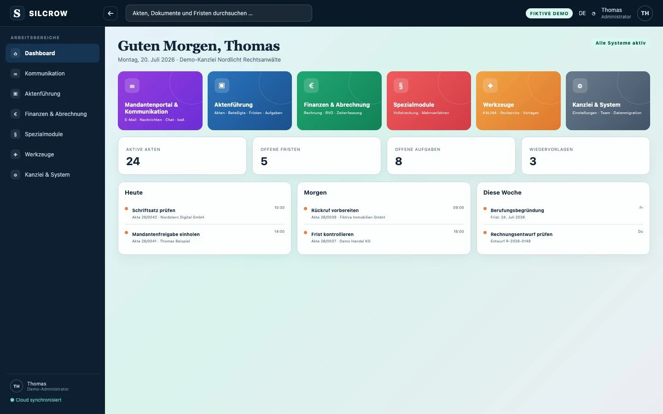Click the Montag, 20. Juli 2026 date line

[199, 60]
